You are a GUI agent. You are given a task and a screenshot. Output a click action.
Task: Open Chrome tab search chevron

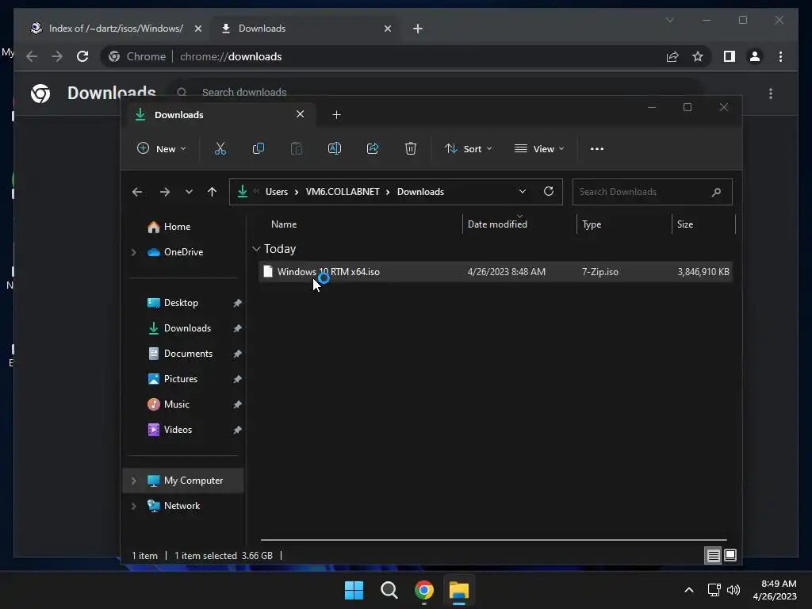669,20
